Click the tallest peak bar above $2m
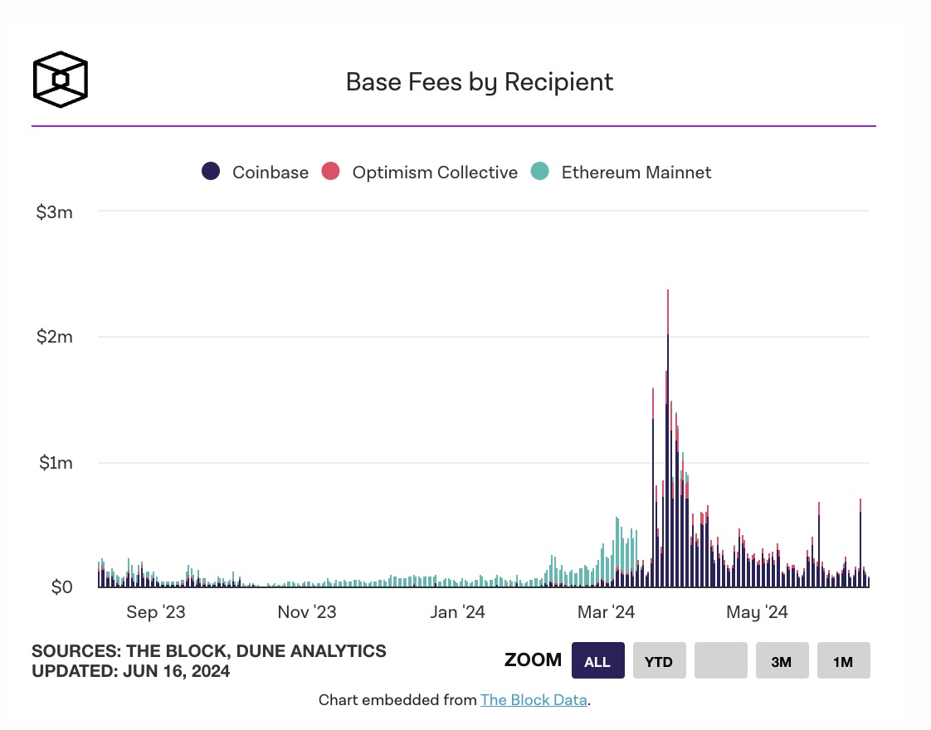 (x=668, y=439)
